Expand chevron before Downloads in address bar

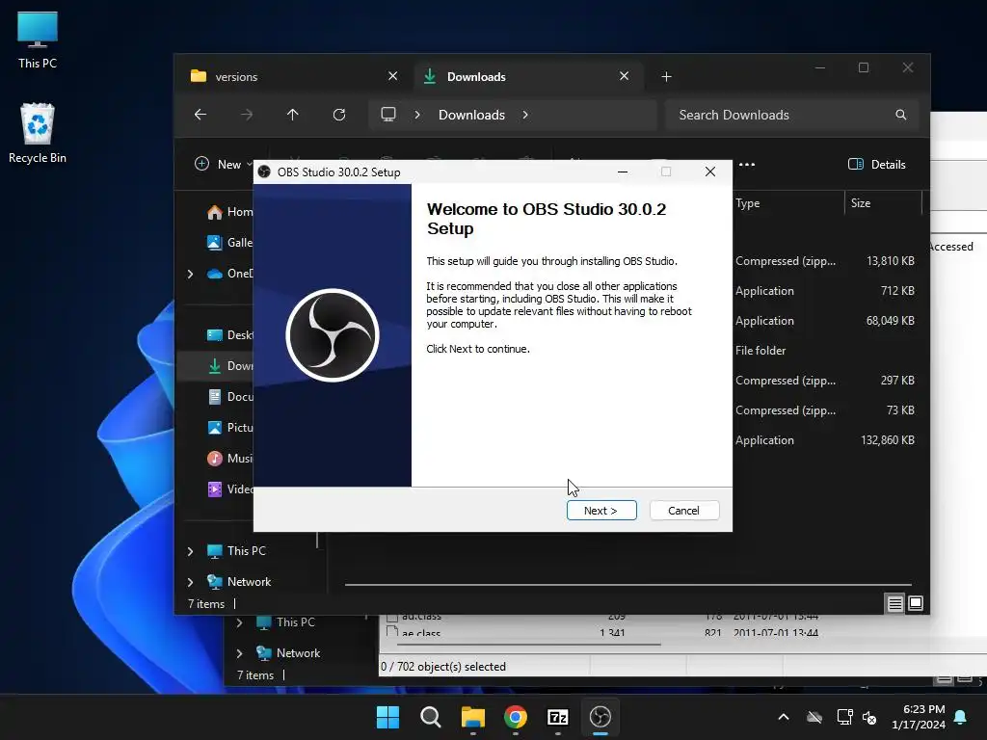(417, 115)
